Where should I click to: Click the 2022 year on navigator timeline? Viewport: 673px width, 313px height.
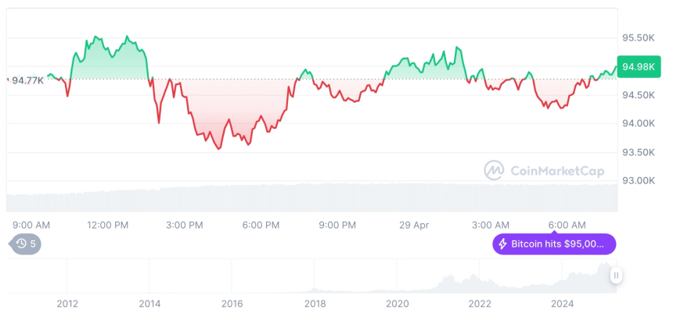pyautogui.click(x=479, y=304)
